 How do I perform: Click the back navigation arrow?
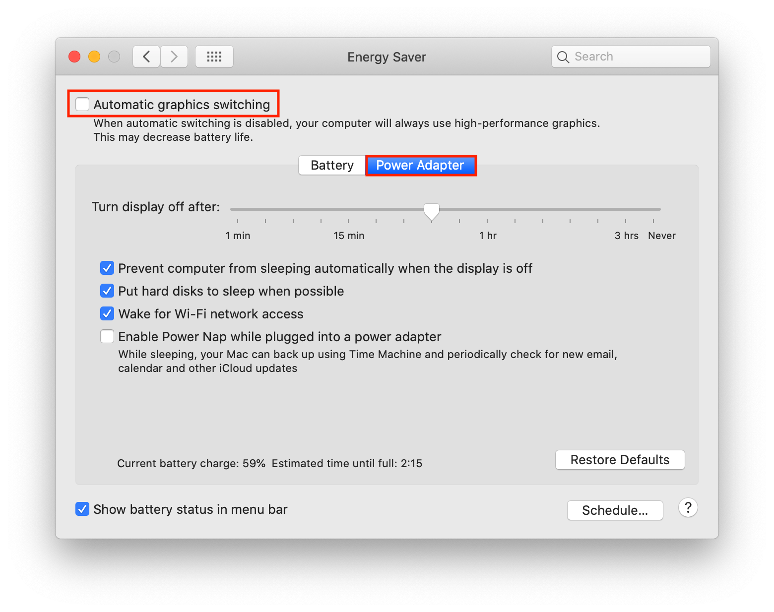146,56
